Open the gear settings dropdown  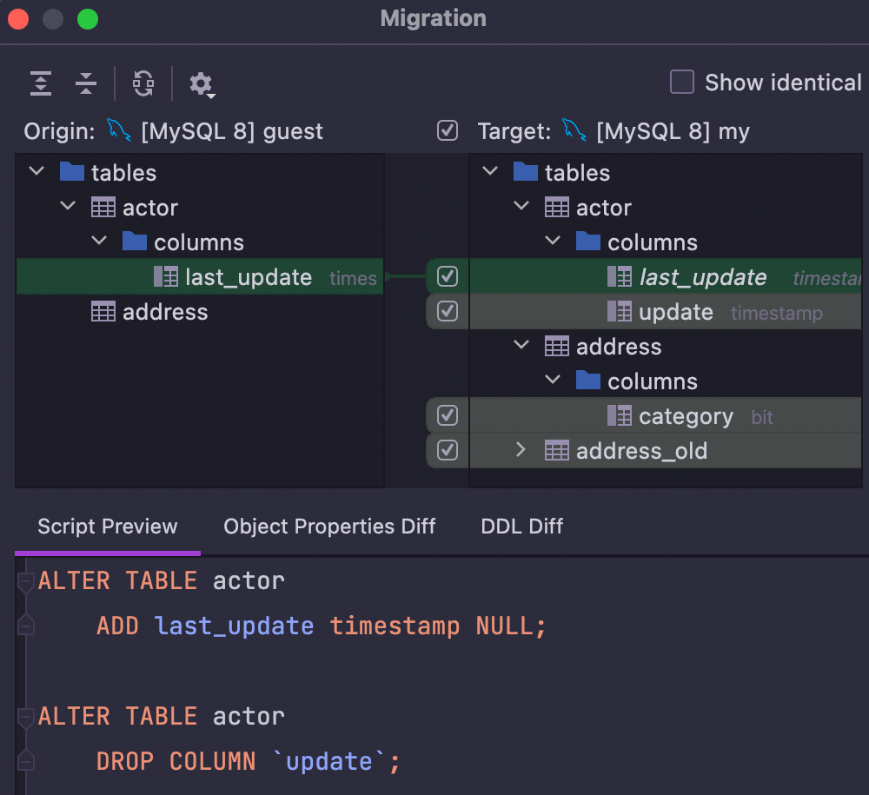point(202,84)
